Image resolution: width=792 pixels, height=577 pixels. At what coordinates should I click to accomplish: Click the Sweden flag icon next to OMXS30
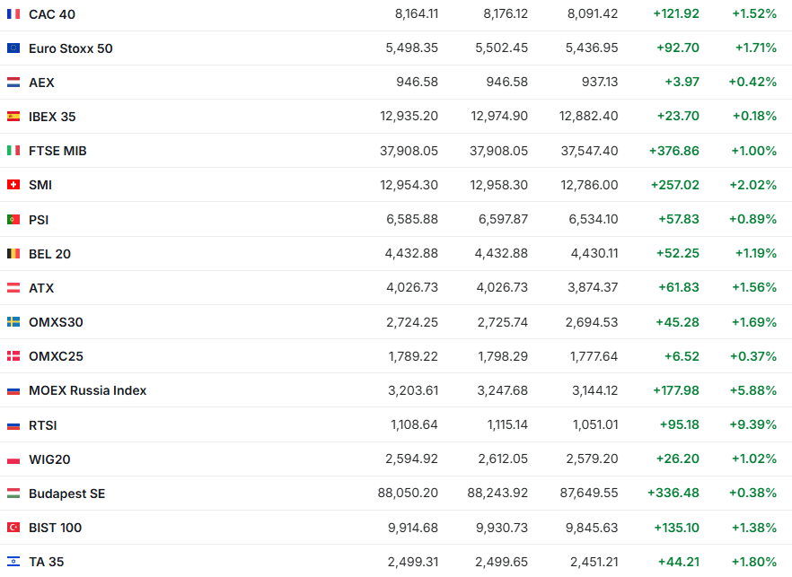coord(13,322)
